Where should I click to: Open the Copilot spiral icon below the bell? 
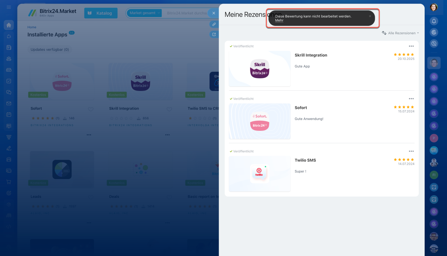tap(434, 32)
